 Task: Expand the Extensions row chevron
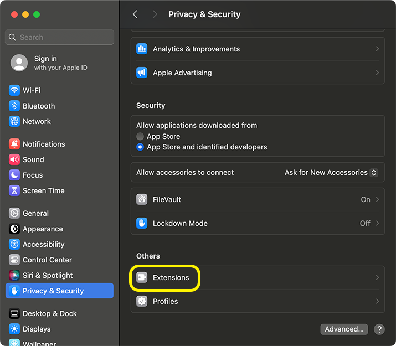377,277
